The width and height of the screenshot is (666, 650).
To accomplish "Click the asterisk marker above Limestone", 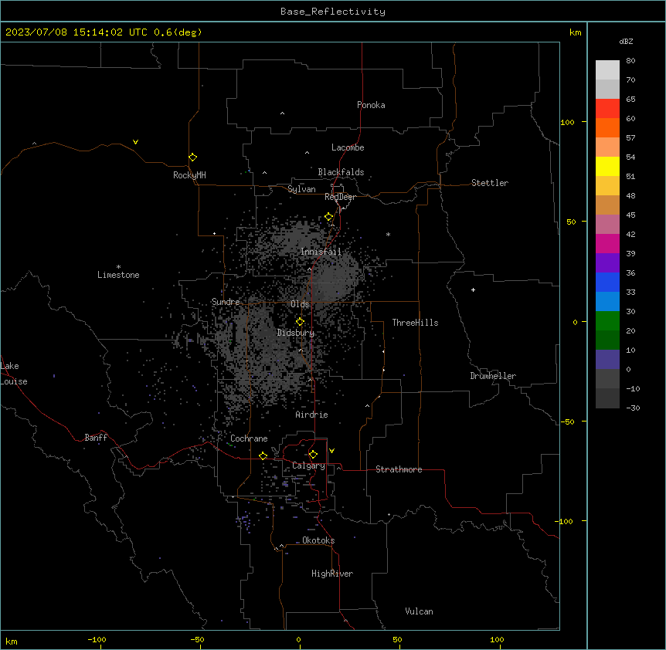I will click(x=118, y=267).
